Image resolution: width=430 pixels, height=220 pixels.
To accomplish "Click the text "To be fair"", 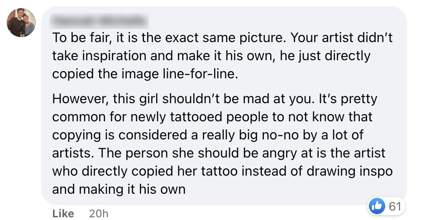I will [x=80, y=38].
